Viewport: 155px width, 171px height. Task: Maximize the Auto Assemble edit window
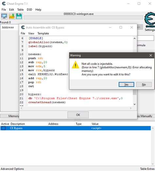pos(121,27)
